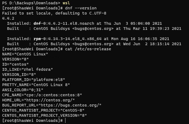Click the NAME="CentOS Linux" line

[25, 54]
